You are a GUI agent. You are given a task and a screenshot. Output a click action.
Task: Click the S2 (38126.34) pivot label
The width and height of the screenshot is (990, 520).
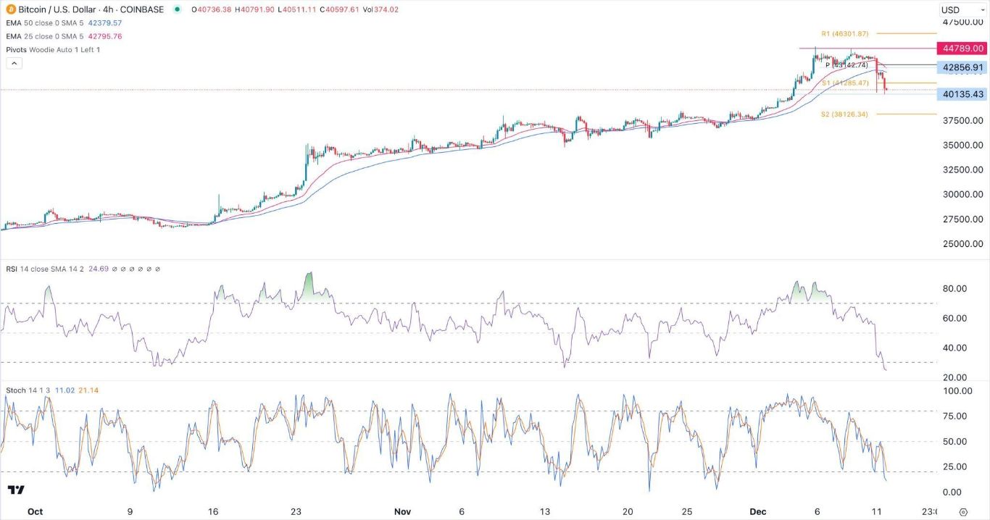click(x=844, y=114)
